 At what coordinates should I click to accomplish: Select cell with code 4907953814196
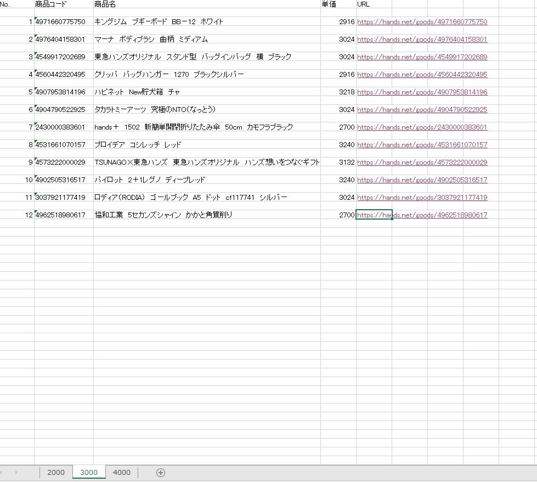coord(64,92)
